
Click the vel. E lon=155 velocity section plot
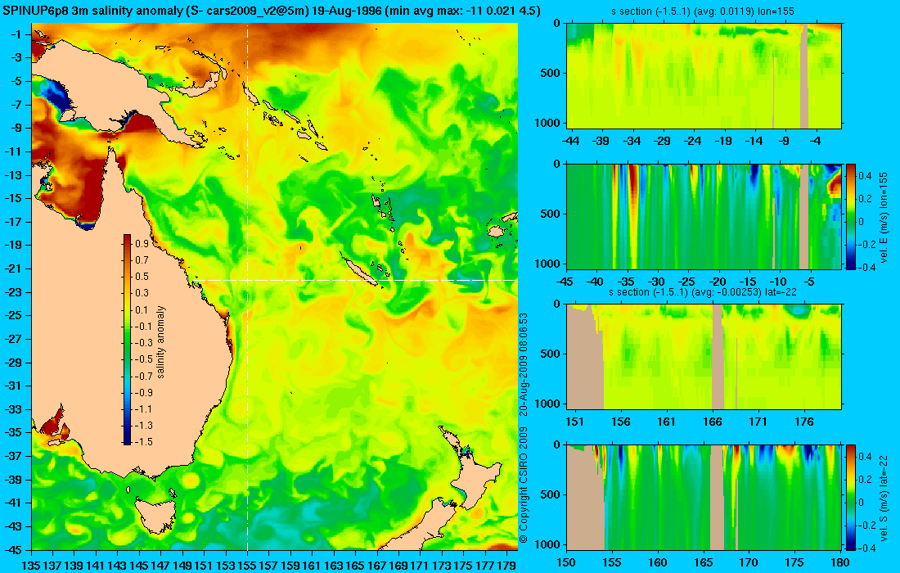[x=704, y=216]
